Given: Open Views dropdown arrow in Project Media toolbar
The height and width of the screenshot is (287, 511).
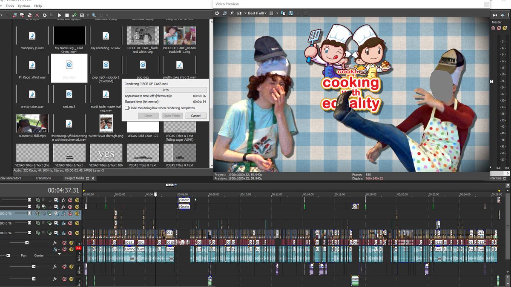Looking at the screenshot, I should pos(88,15).
